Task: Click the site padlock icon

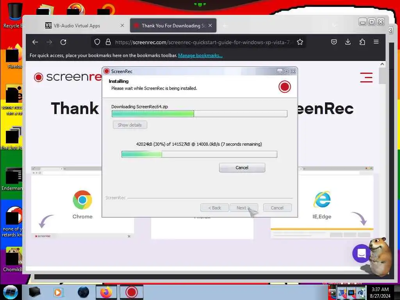Action: (108, 42)
